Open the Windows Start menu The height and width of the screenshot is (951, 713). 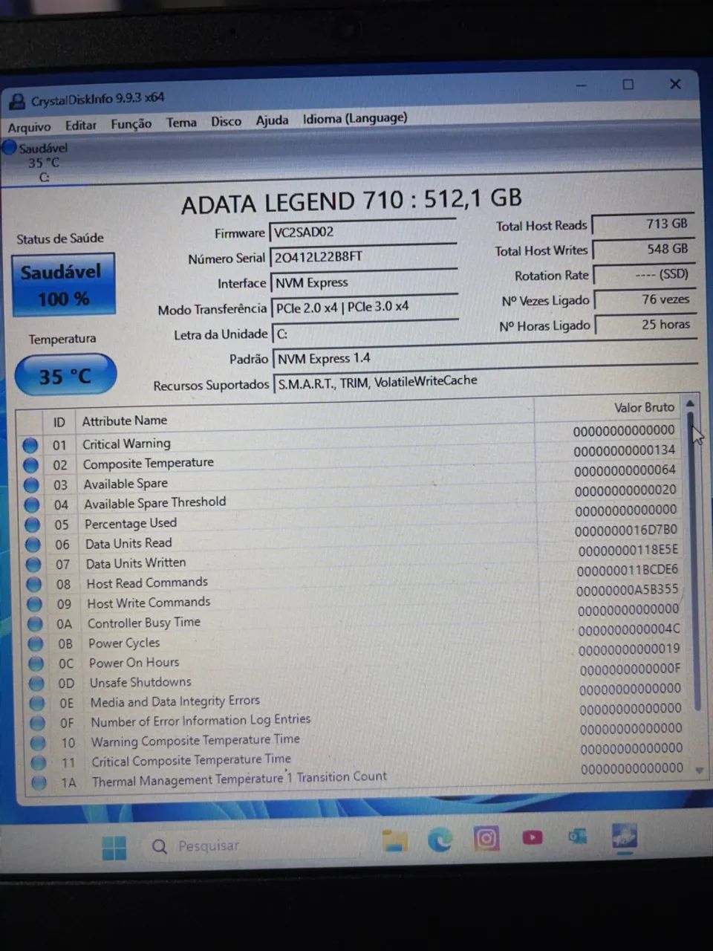coord(114,848)
